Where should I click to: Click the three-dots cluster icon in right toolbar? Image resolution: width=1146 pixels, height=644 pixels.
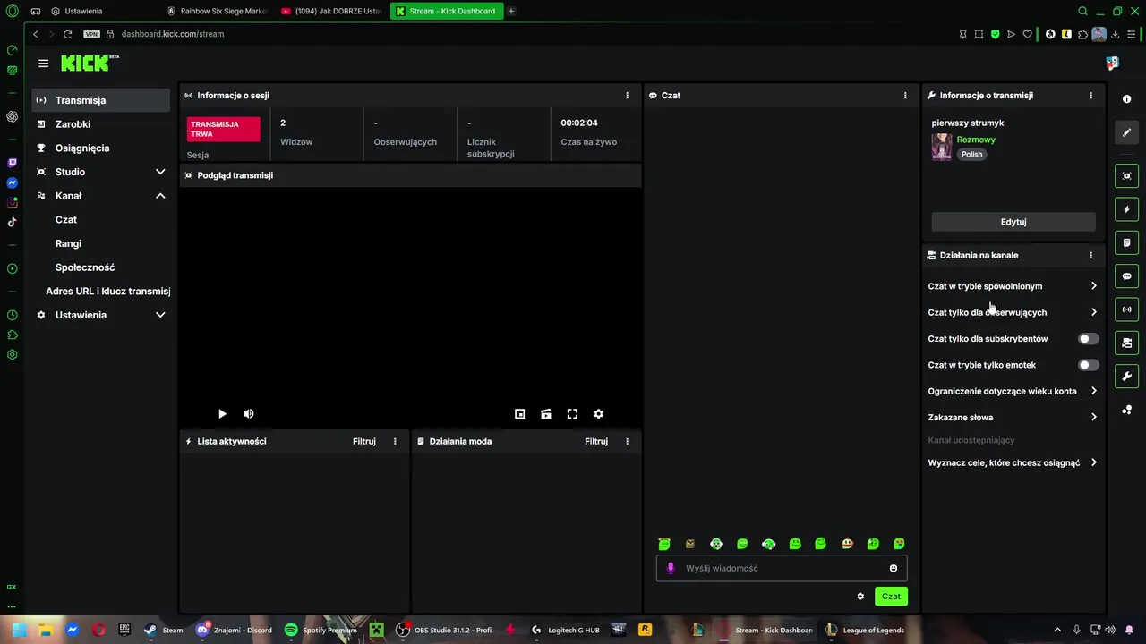point(1127,410)
